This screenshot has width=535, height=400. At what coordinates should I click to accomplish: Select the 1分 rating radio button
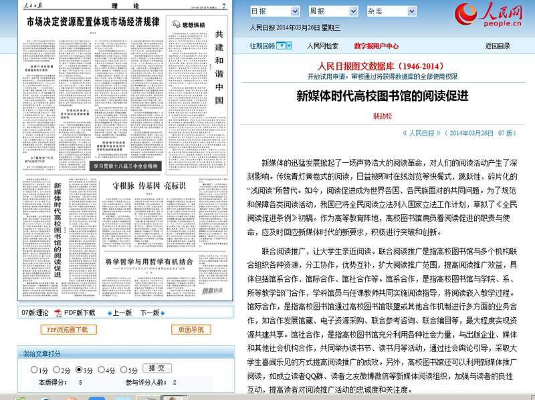pos(34,369)
